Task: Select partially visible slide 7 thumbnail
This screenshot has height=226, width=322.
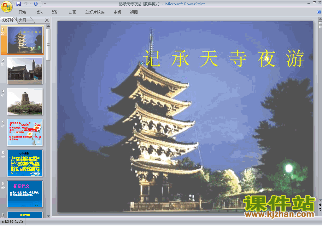Action: click(x=25, y=215)
